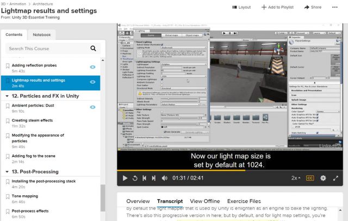Click the 3D breadcrumb link
Viewport: 348px width, 221px height.
click(x=3, y=4)
